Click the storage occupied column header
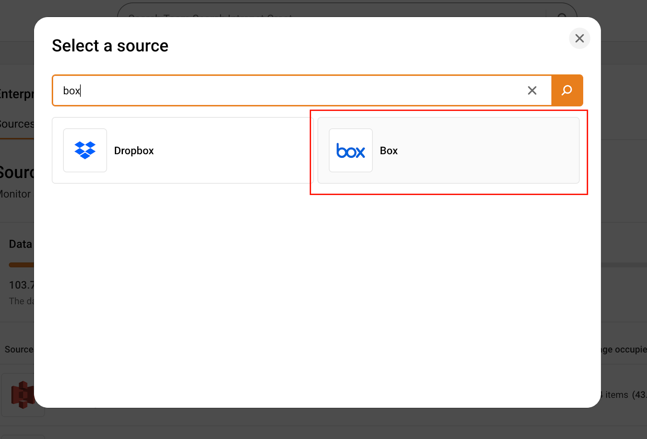This screenshot has height=439, width=647. [623, 350]
